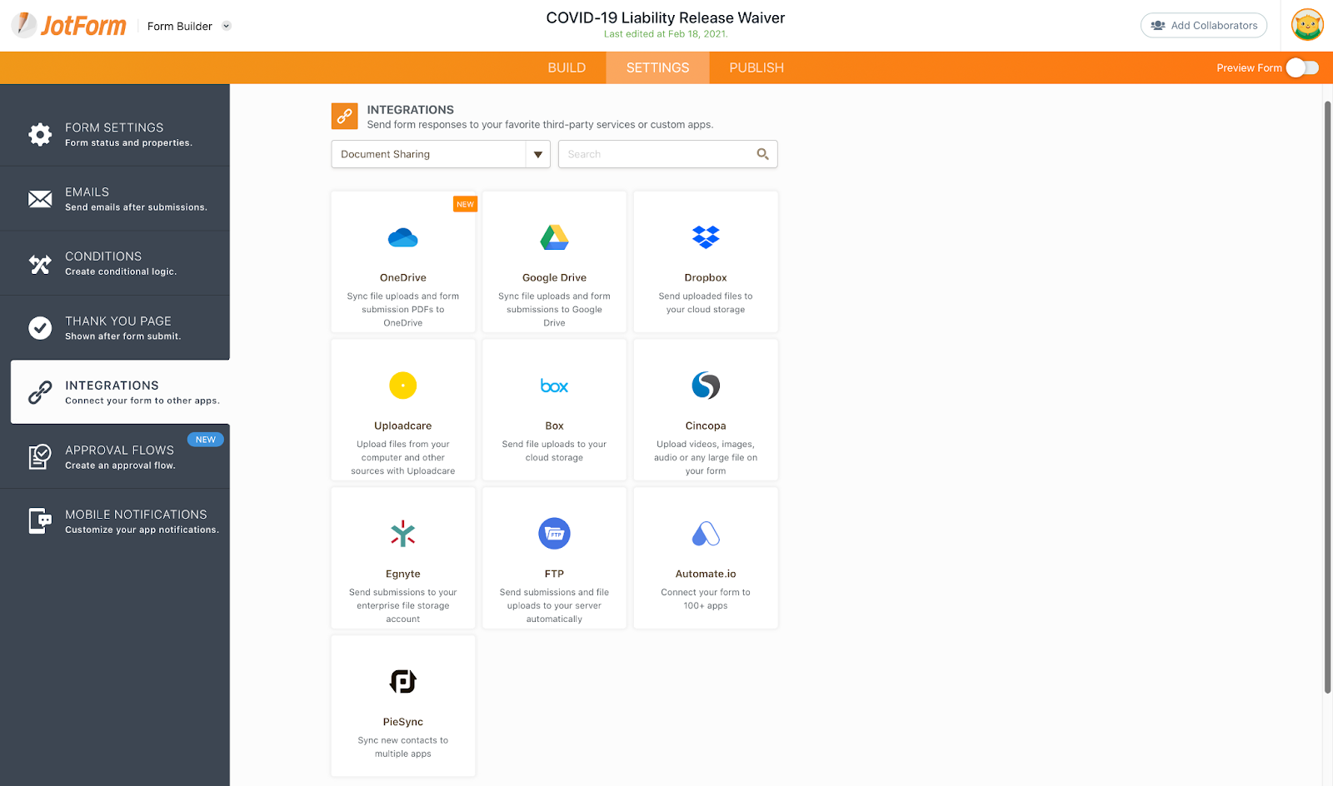The image size is (1333, 786).
Task: Click the Thank You Page checkmark icon
Action: (40, 328)
